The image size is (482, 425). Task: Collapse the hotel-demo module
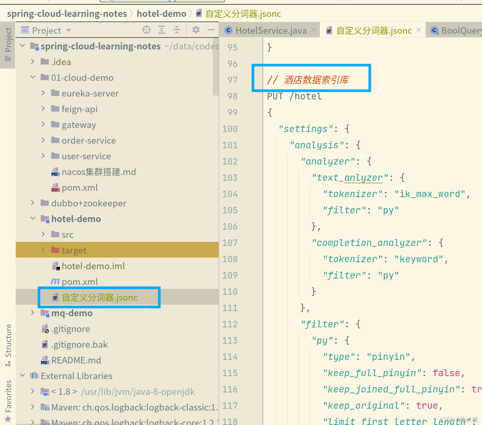click(33, 219)
